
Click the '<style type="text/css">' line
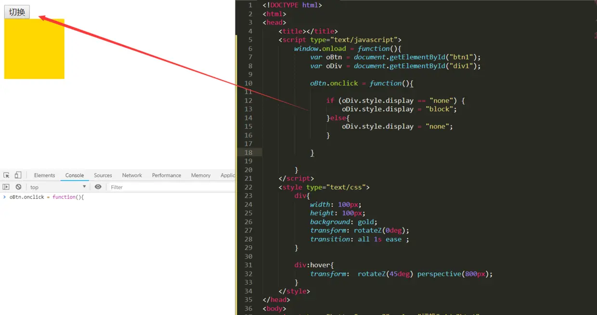[324, 187]
